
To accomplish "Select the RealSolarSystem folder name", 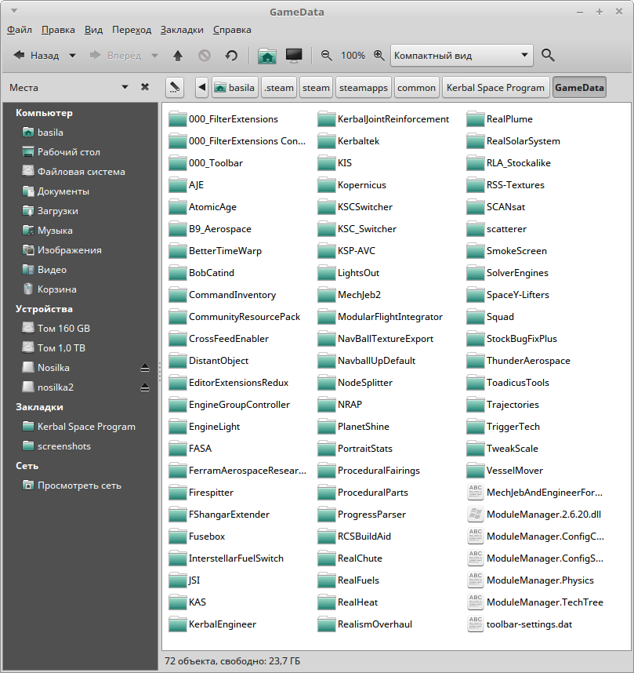I will (524, 141).
